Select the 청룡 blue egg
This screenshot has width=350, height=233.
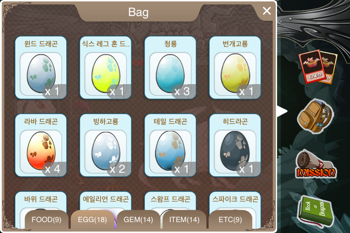click(x=170, y=68)
